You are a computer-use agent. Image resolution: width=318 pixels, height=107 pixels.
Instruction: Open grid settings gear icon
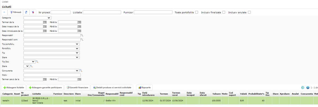[x=303, y=88]
